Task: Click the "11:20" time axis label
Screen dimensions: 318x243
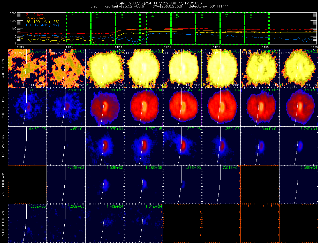Action: pos(266,47)
